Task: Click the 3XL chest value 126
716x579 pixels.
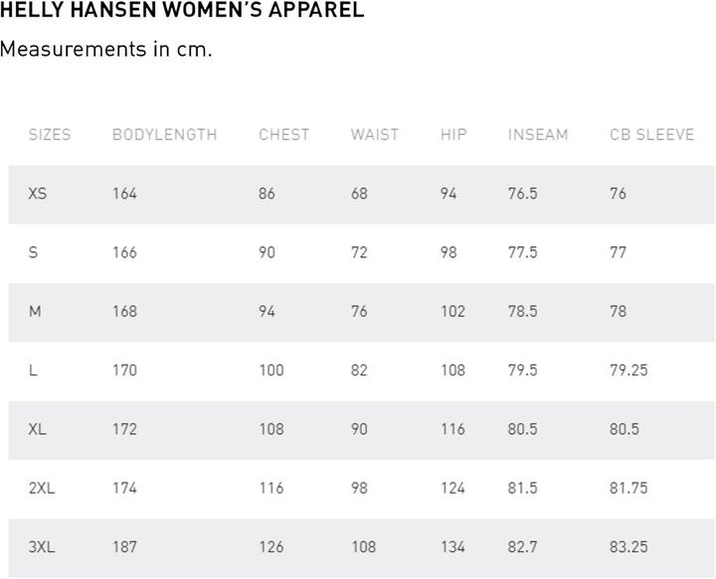Action: click(x=270, y=546)
